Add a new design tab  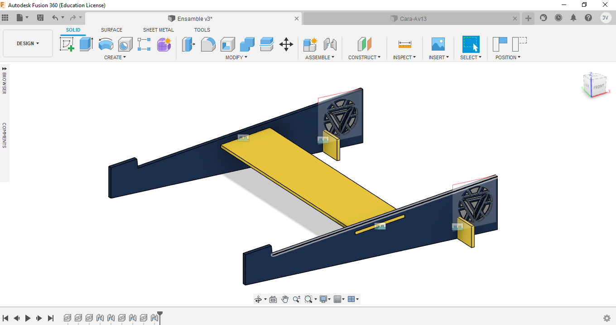(528, 18)
